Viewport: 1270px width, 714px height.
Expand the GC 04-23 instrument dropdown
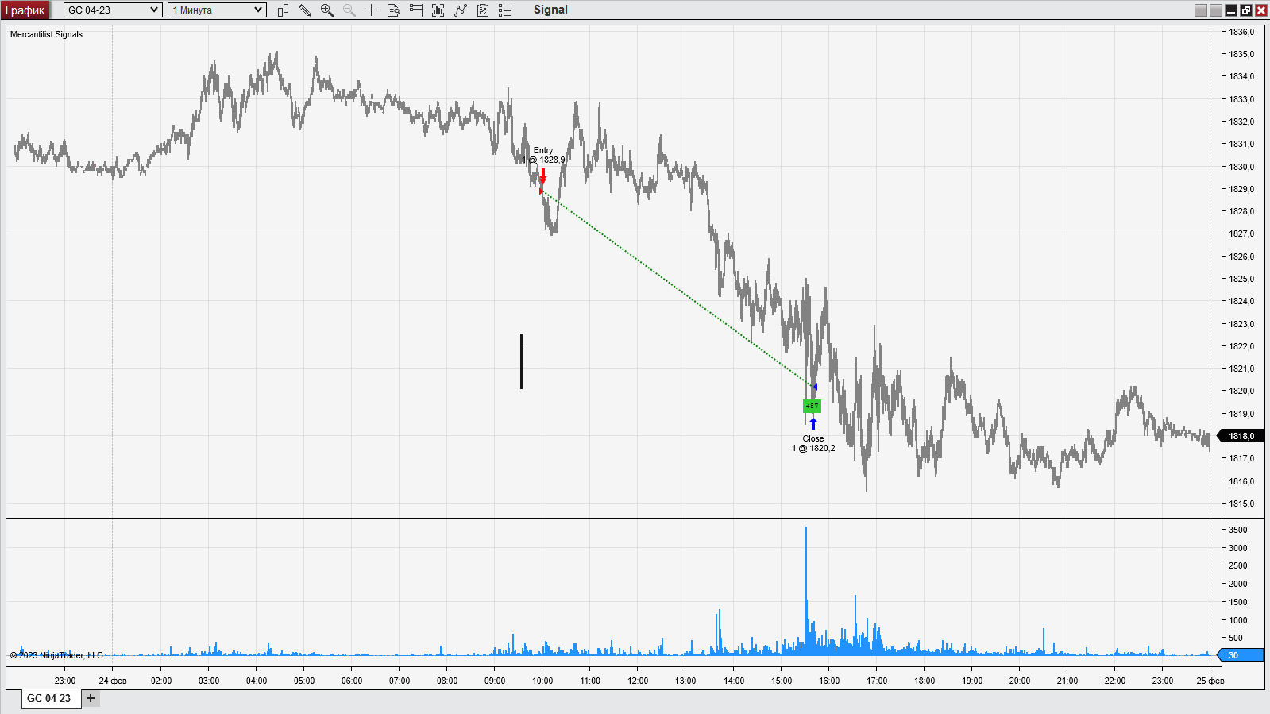pyautogui.click(x=113, y=10)
